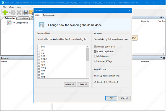The width and height of the screenshot is (166, 111).
Task: Click the Capacity column header
Action: [x=145, y=21]
